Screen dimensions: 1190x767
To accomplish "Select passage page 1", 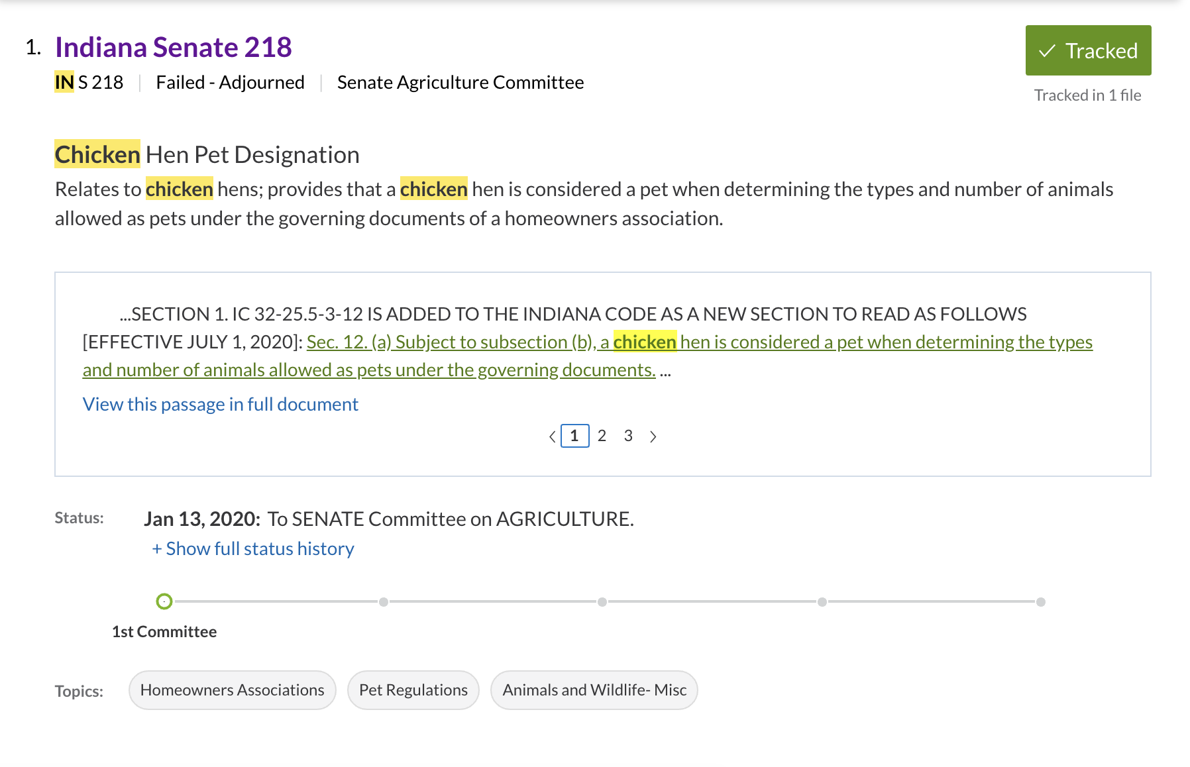I will pos(574,436).
